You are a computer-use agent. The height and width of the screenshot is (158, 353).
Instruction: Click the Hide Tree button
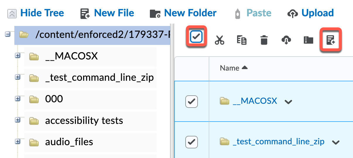pos(36,13)
